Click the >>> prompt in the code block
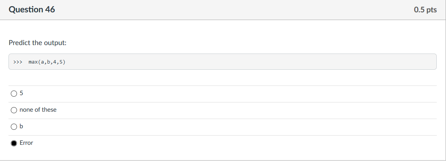Screen dimensions: 446x161 18,62
